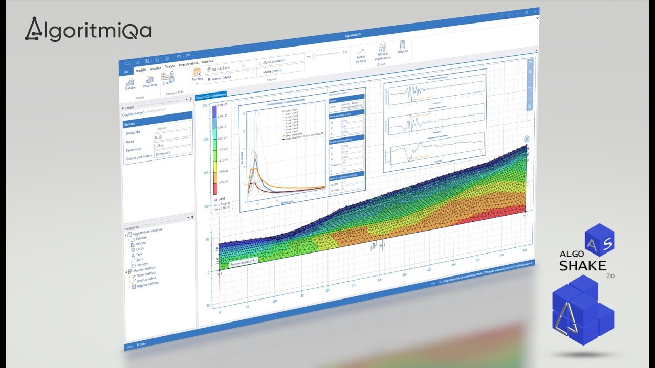Open the Nuovo - Media dropdown
Viewport: 655px width, 368px height.
tap(230, 77)
